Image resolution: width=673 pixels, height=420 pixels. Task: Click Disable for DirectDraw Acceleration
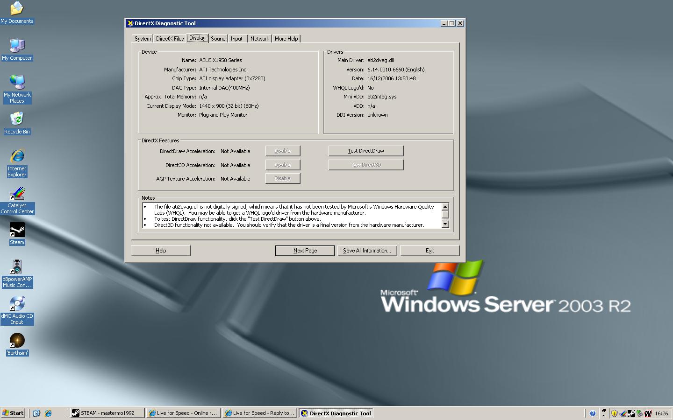pyautogui.click(x=283, y=151)
